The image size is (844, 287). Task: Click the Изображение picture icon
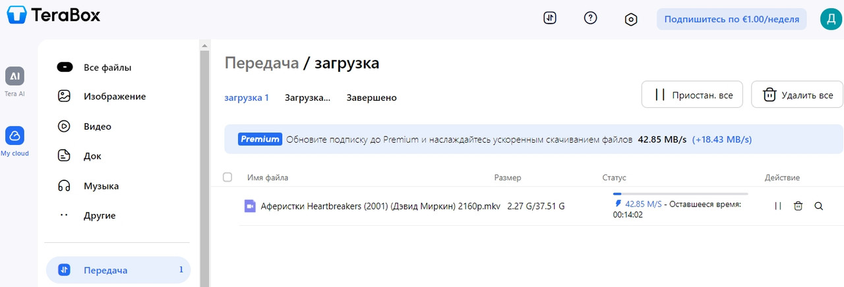click(64, 96)
